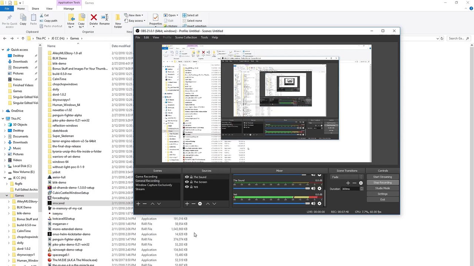Open OBS File menu
Image resolution: width=474 pixels, height=266 pixels.
click(x=138, y=37)
